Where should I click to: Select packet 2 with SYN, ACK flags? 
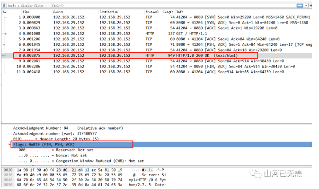pyautogui.click(x=157, y=23)
